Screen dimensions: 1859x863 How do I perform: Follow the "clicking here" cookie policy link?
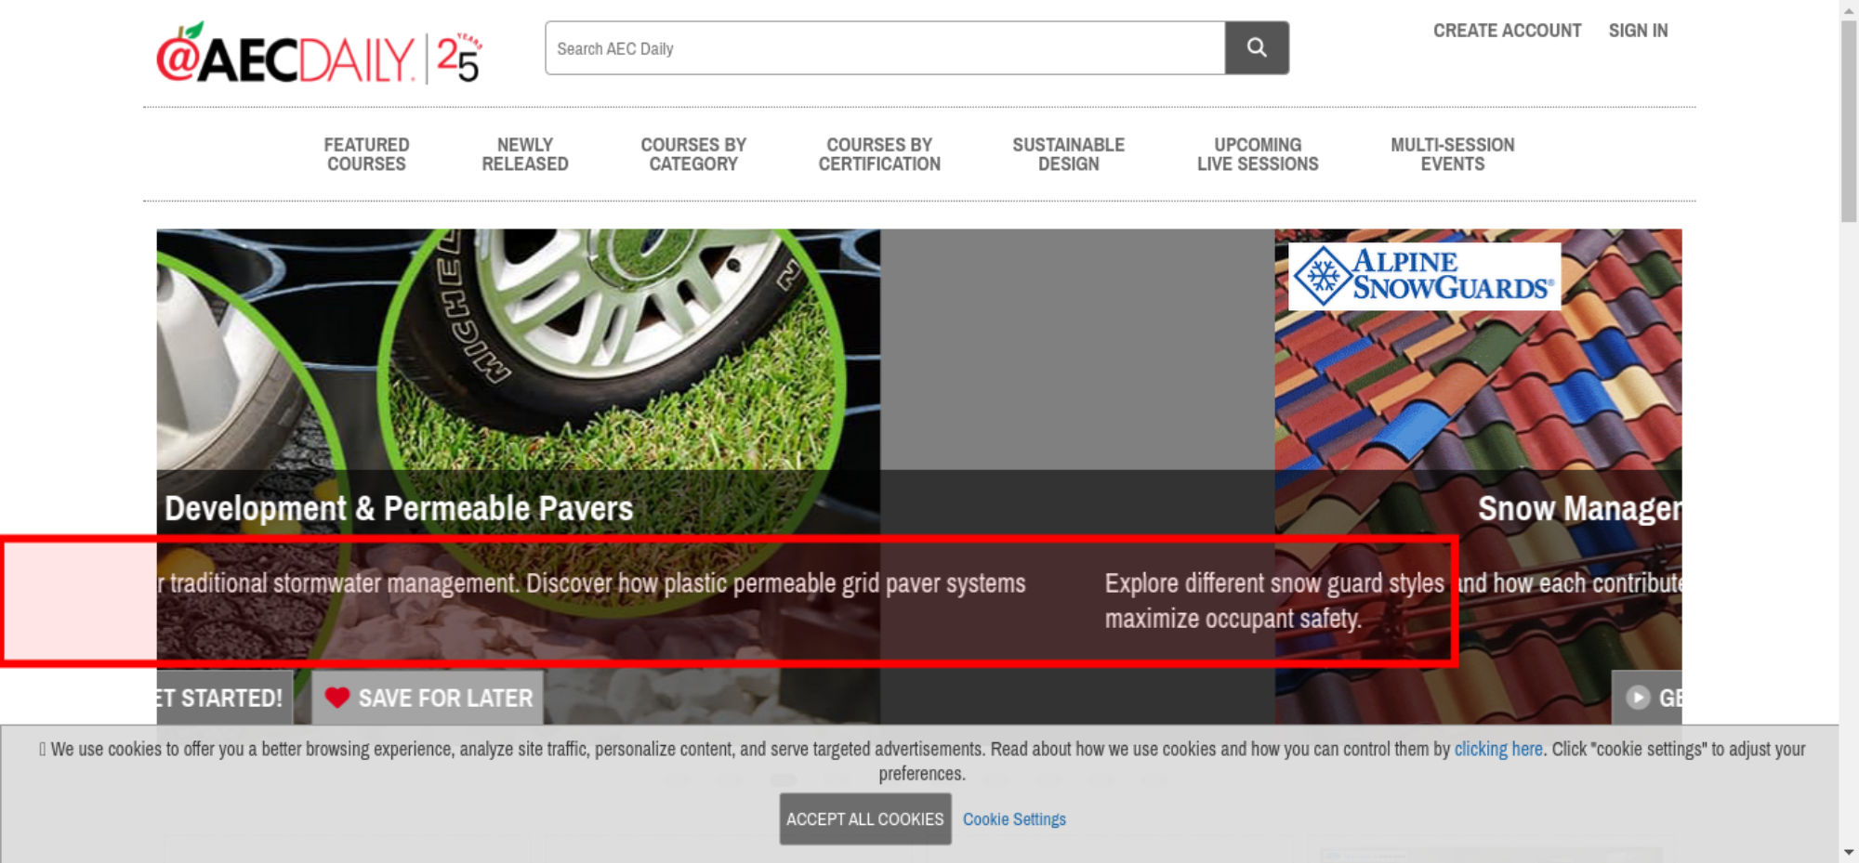coord(1497,749)
